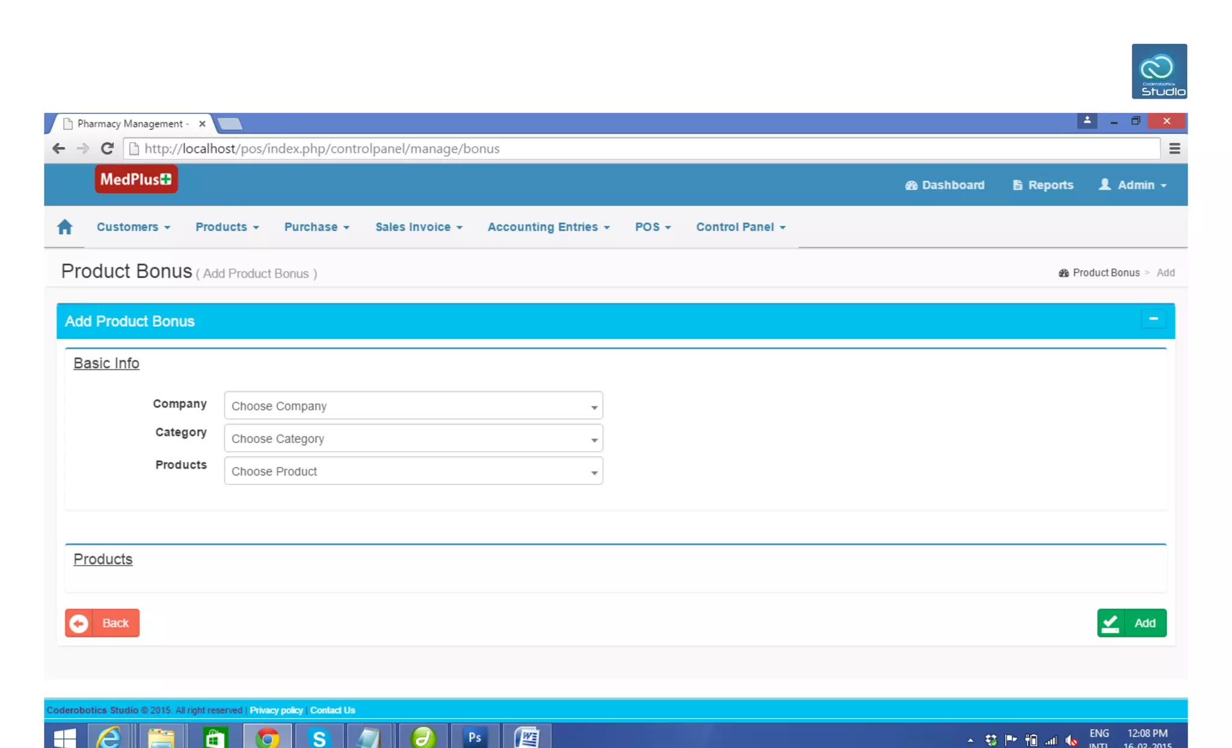Click the MedPlus logo
The width and height of the screenshot is (1232, 748).
[136, 179]
